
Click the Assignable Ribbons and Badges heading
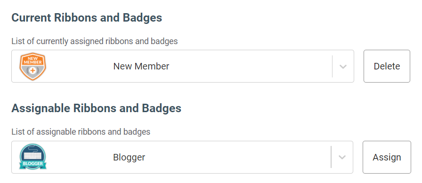pyautogui.click(x=97, y=108)
